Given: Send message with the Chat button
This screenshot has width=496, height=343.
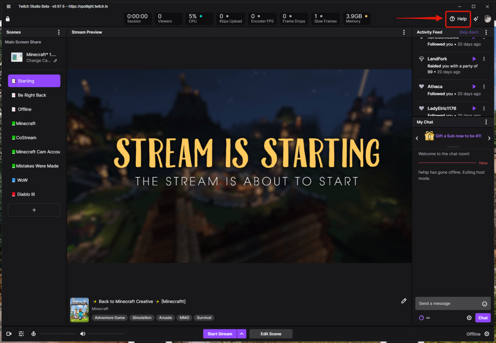Looking at the screenshot, I should point(483,318).
